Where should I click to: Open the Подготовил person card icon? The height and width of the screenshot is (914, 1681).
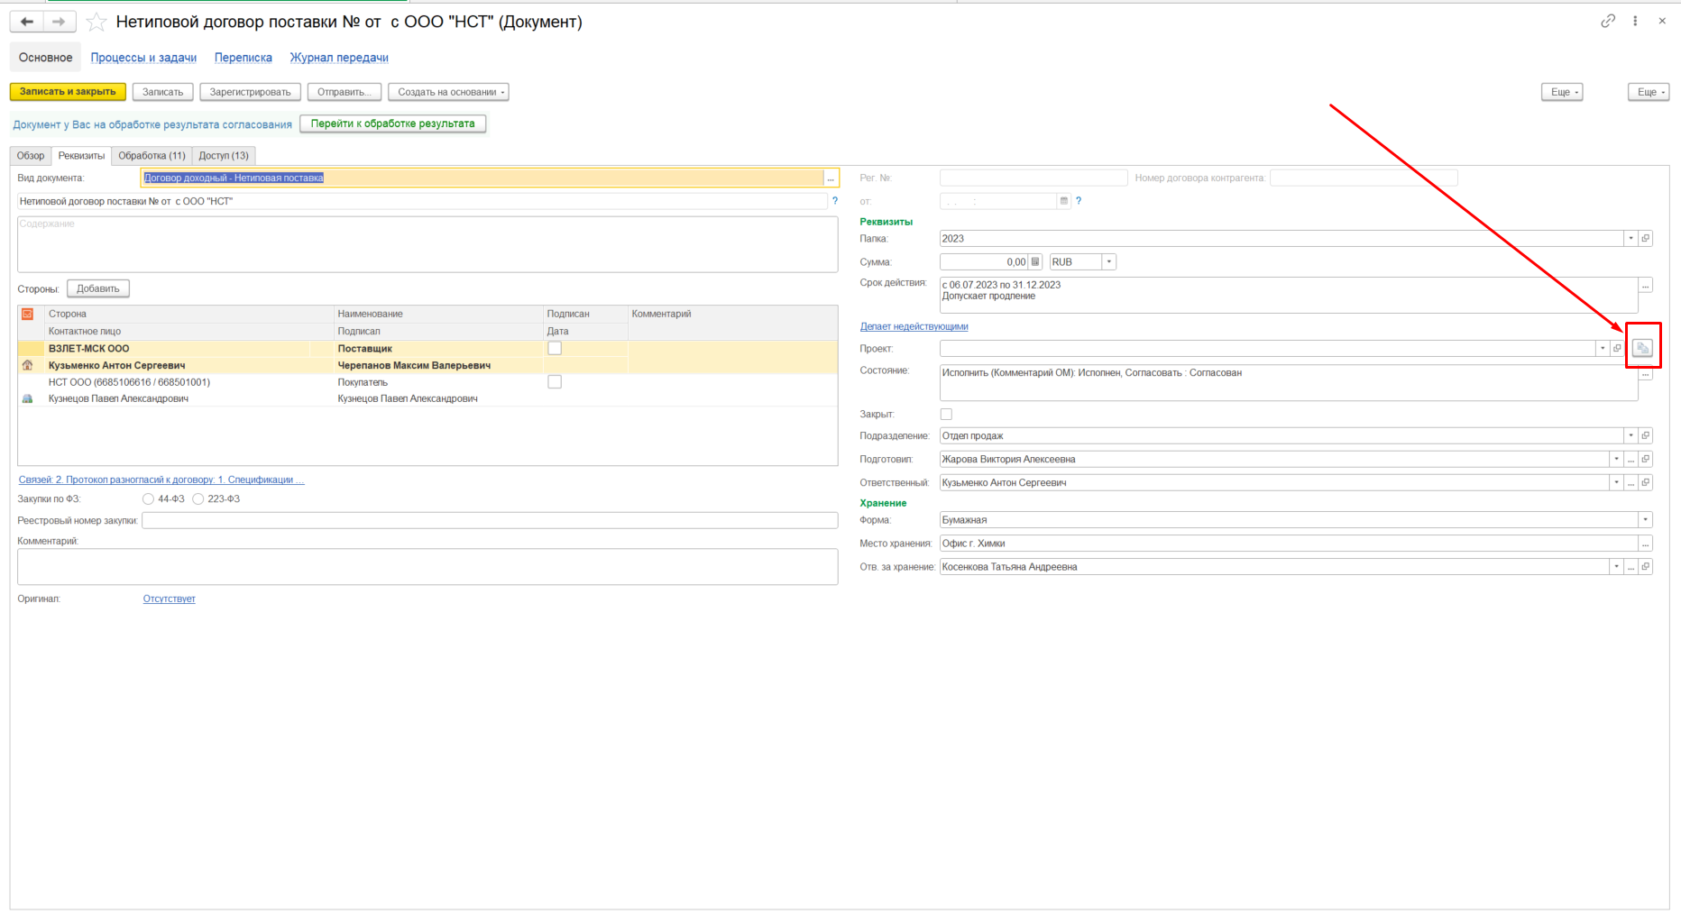tap(1646, 460)
